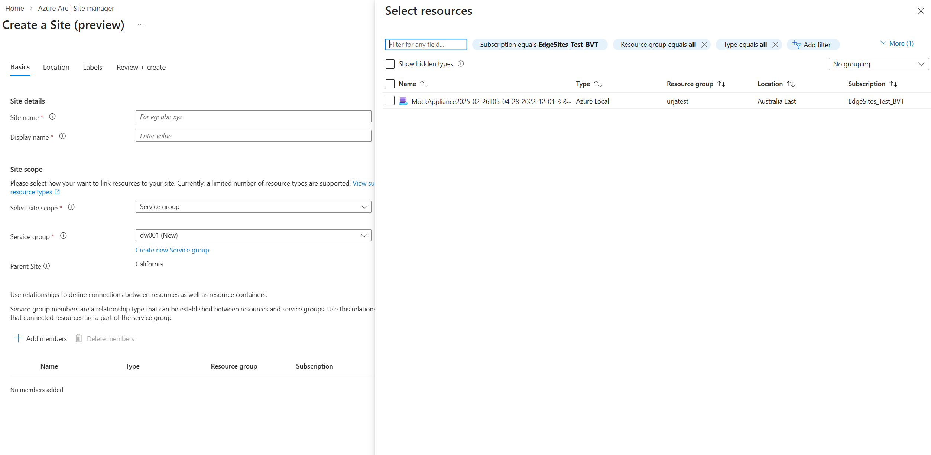931x455 pixels.
Task: Click the Delete members trash icon
Action: 79,338
